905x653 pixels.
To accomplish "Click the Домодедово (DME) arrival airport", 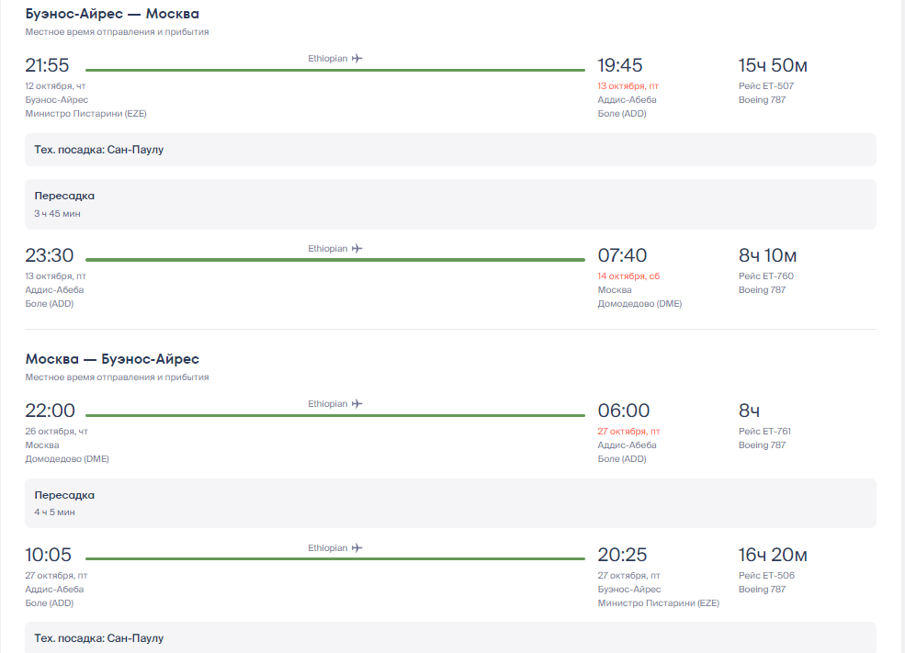I will tap(639, 304).
